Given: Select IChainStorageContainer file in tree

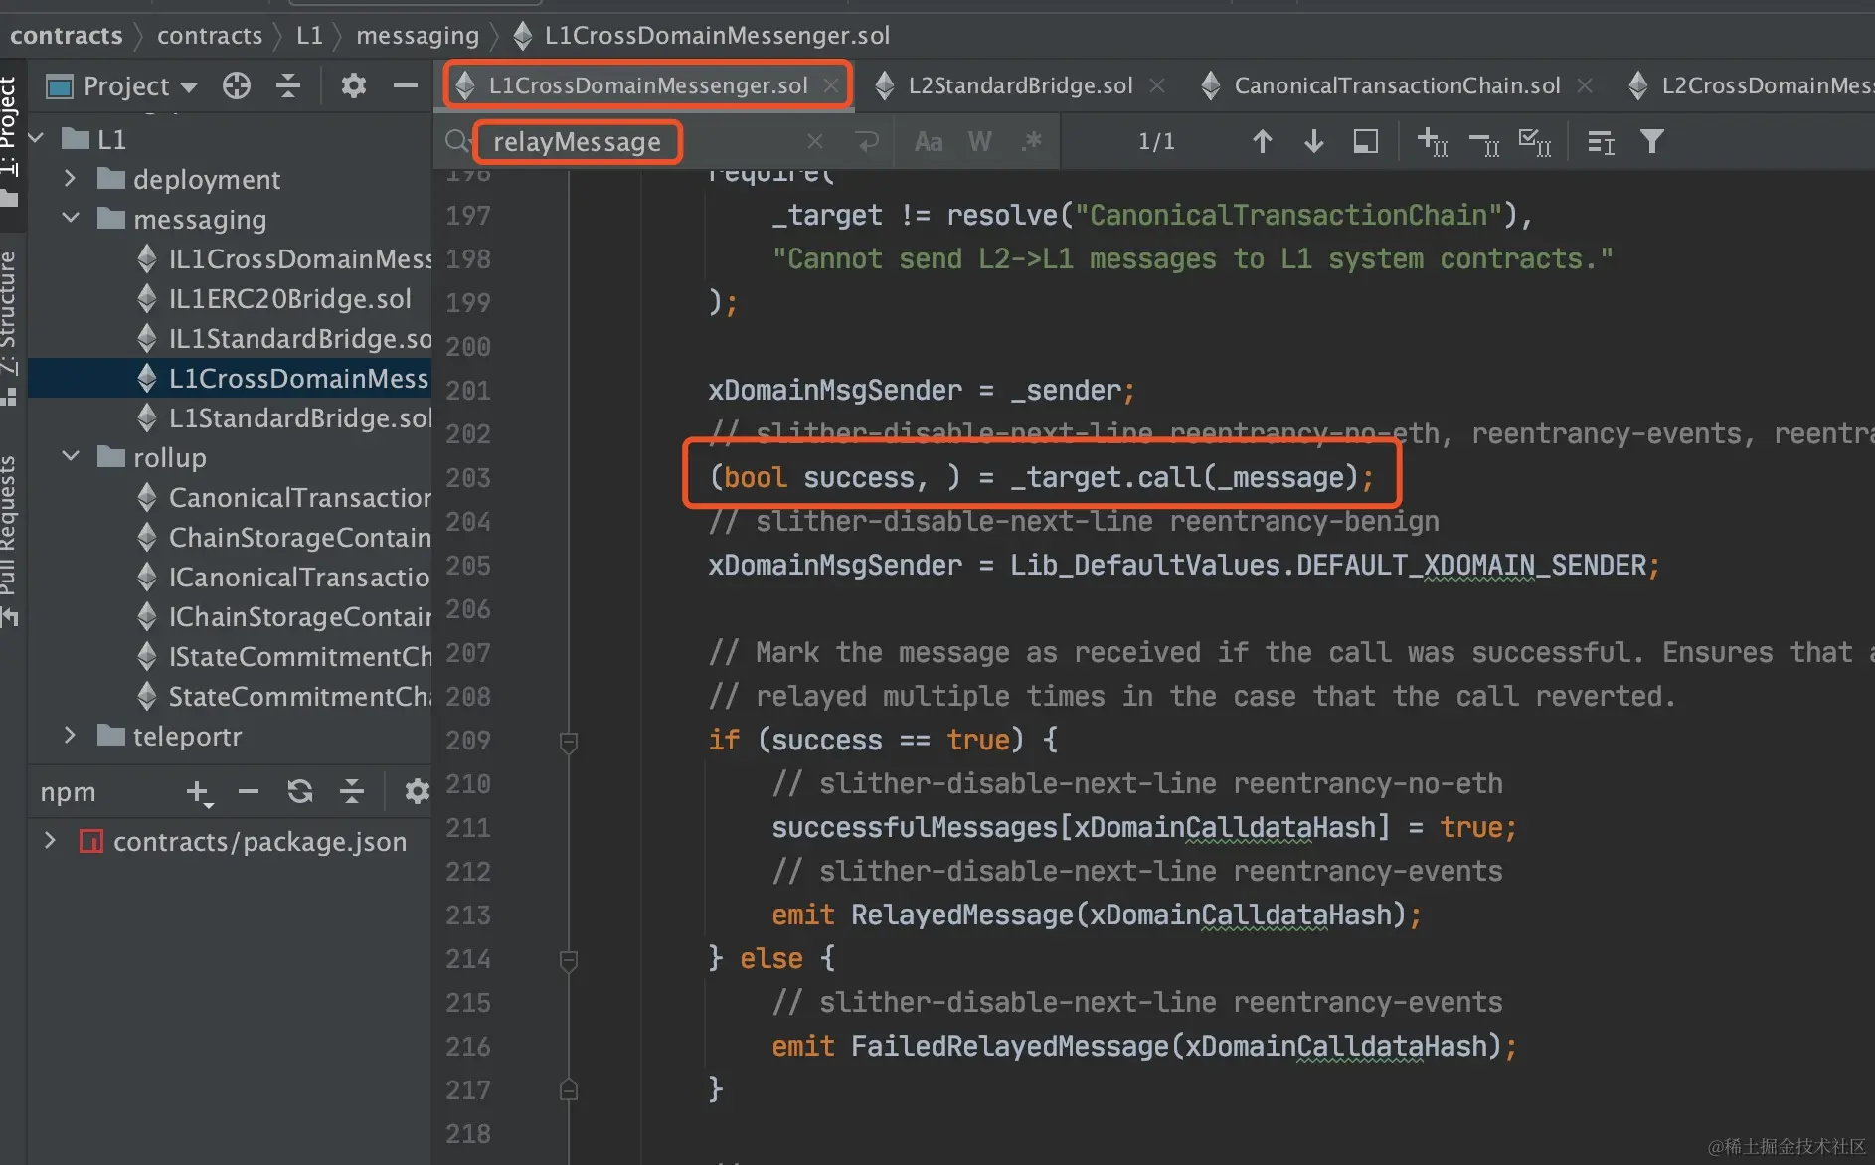Looking at the screenshot, I should [x=286, y=616].
